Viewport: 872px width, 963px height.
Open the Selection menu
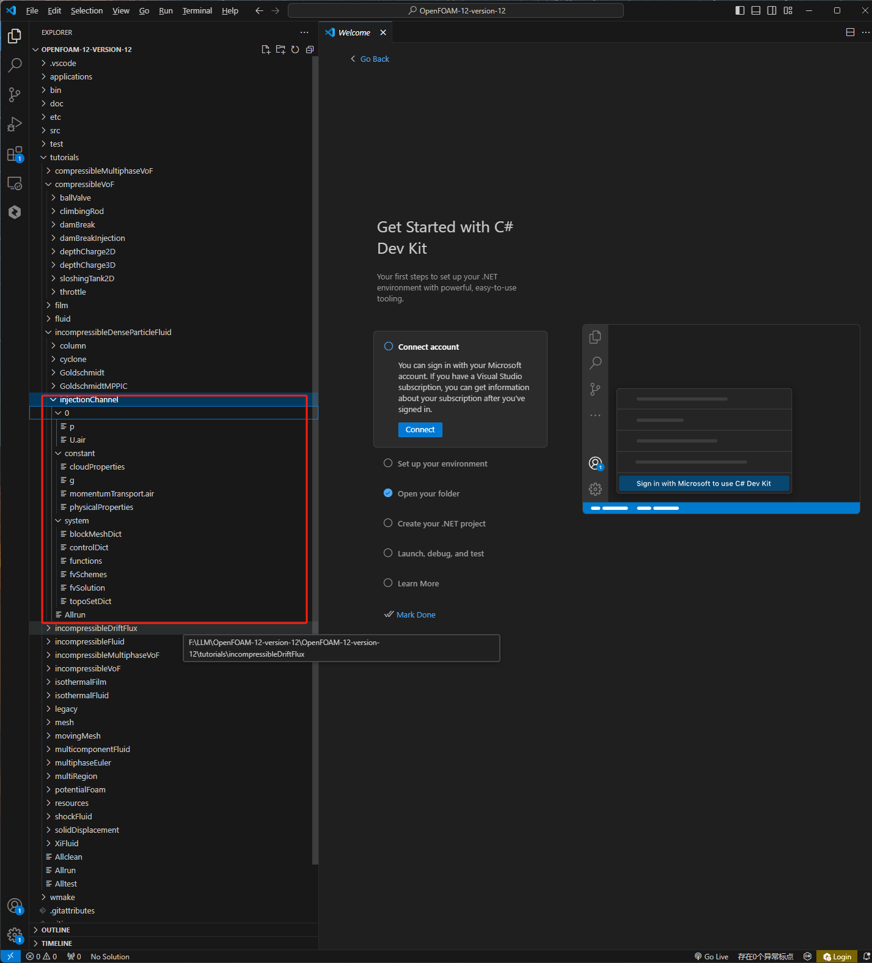pos(87,10)
